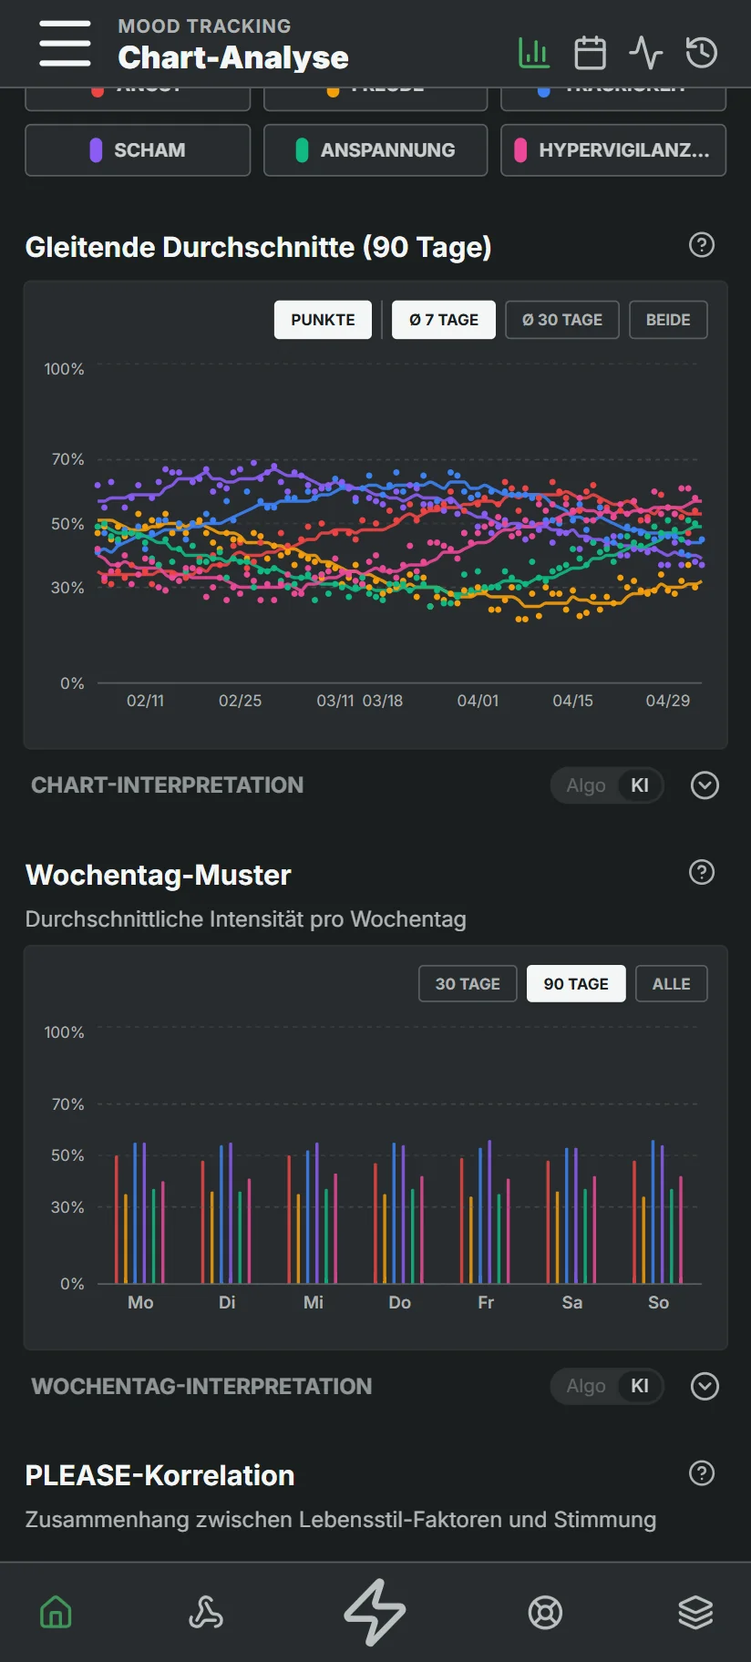Open the calendar view icon
The width and height of the screenshot is (751, 1662).
590,53
